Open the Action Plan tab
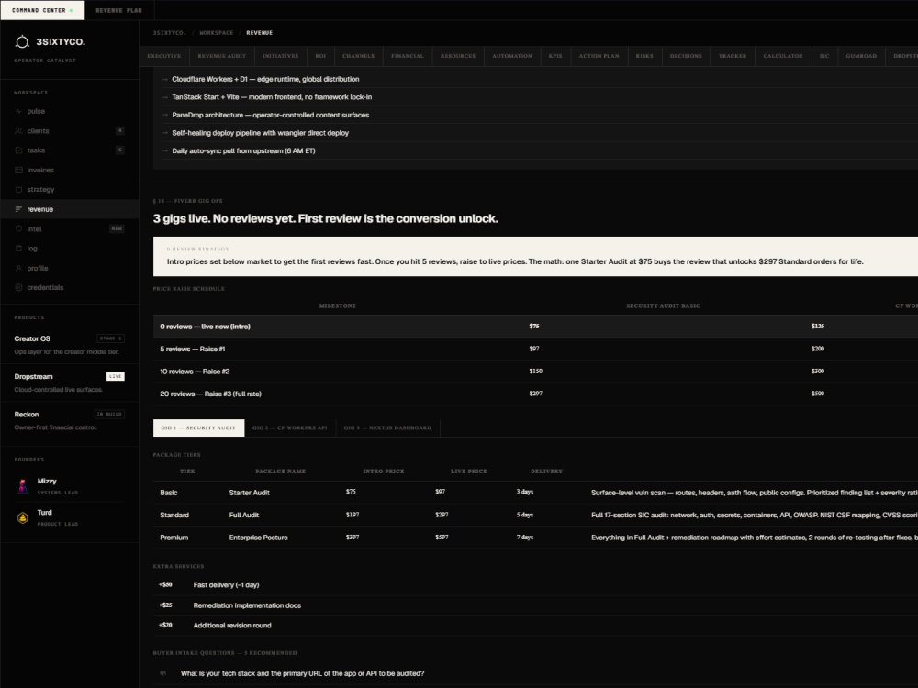The height and width of the screenshot is (688, 918). (x=599, y=56)
